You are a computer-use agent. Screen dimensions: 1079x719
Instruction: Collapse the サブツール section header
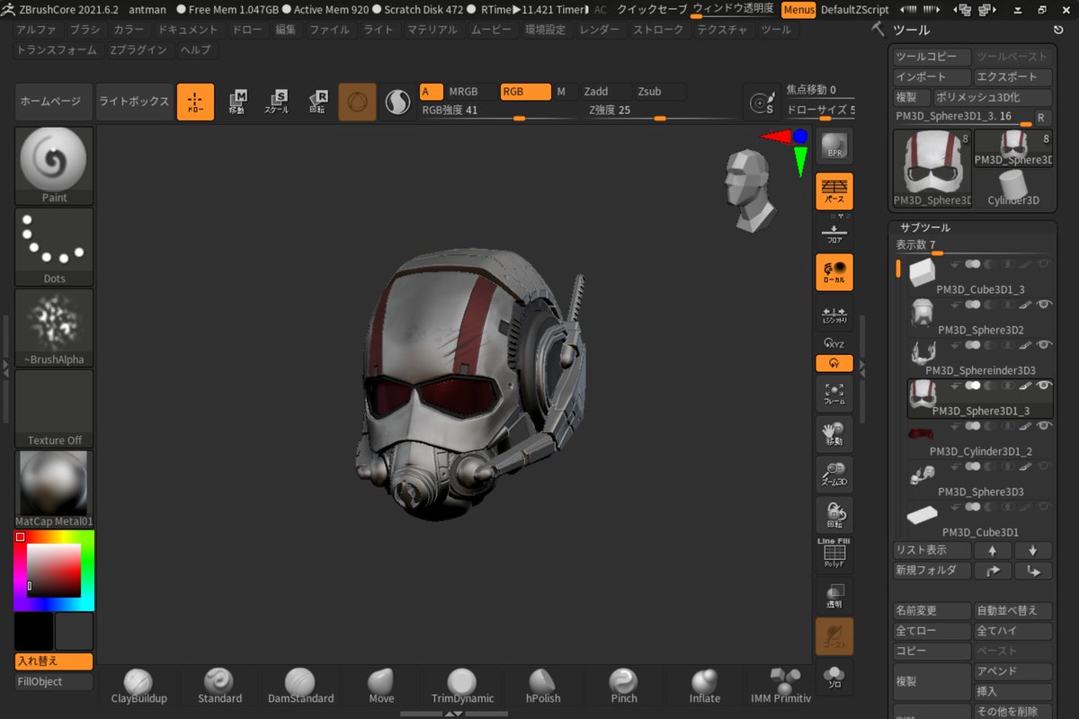[925, 227]
